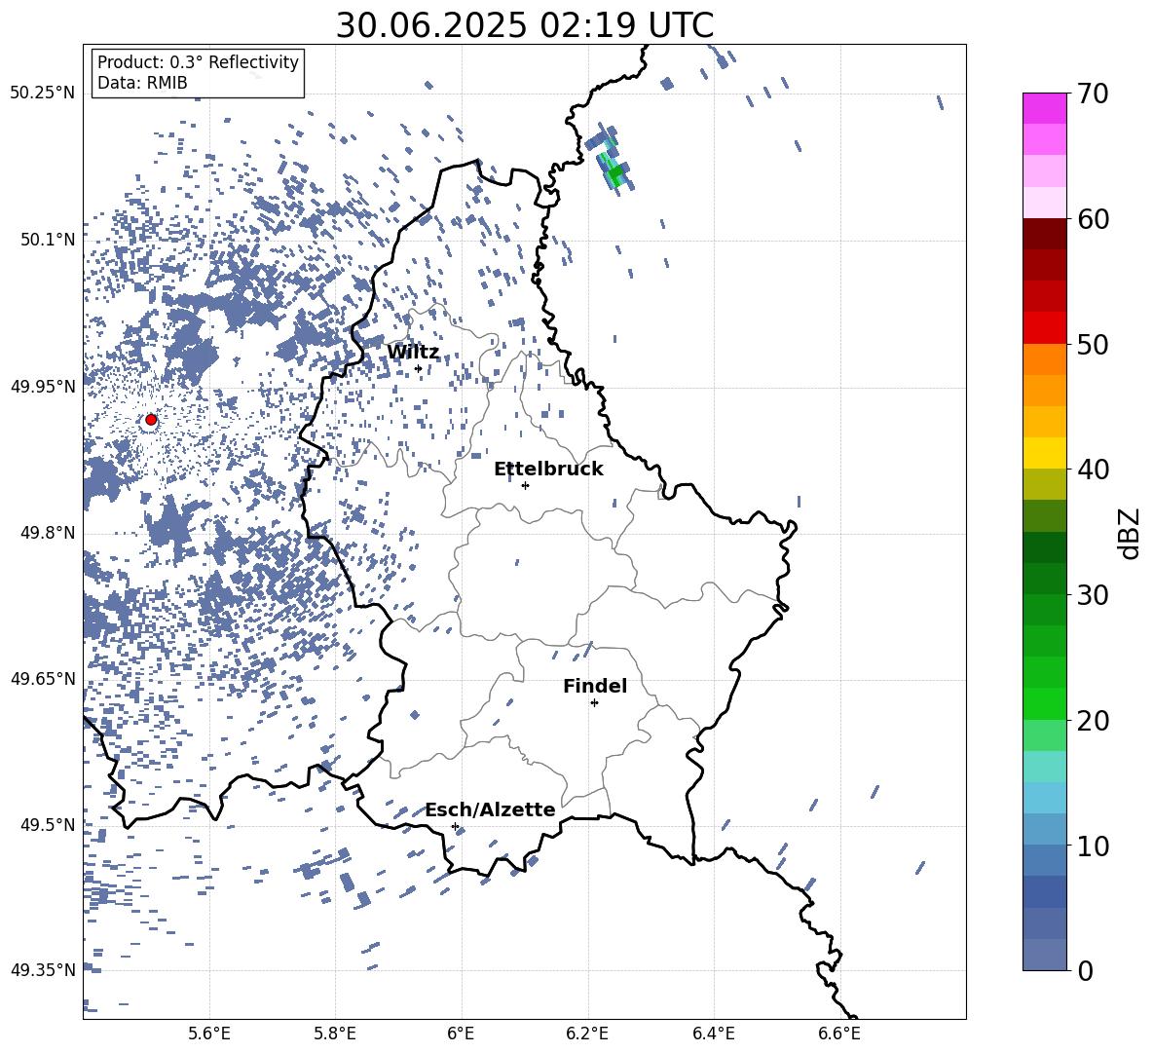Click the 49.95°N latitude tick label
This screenshot has width=1153, height=1053.
pos(43,387)
